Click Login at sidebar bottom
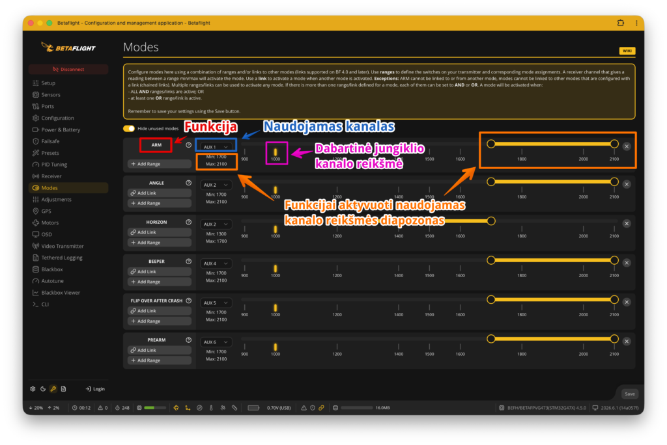This screenshot has width=667, height=445. (x=95, y=388)
